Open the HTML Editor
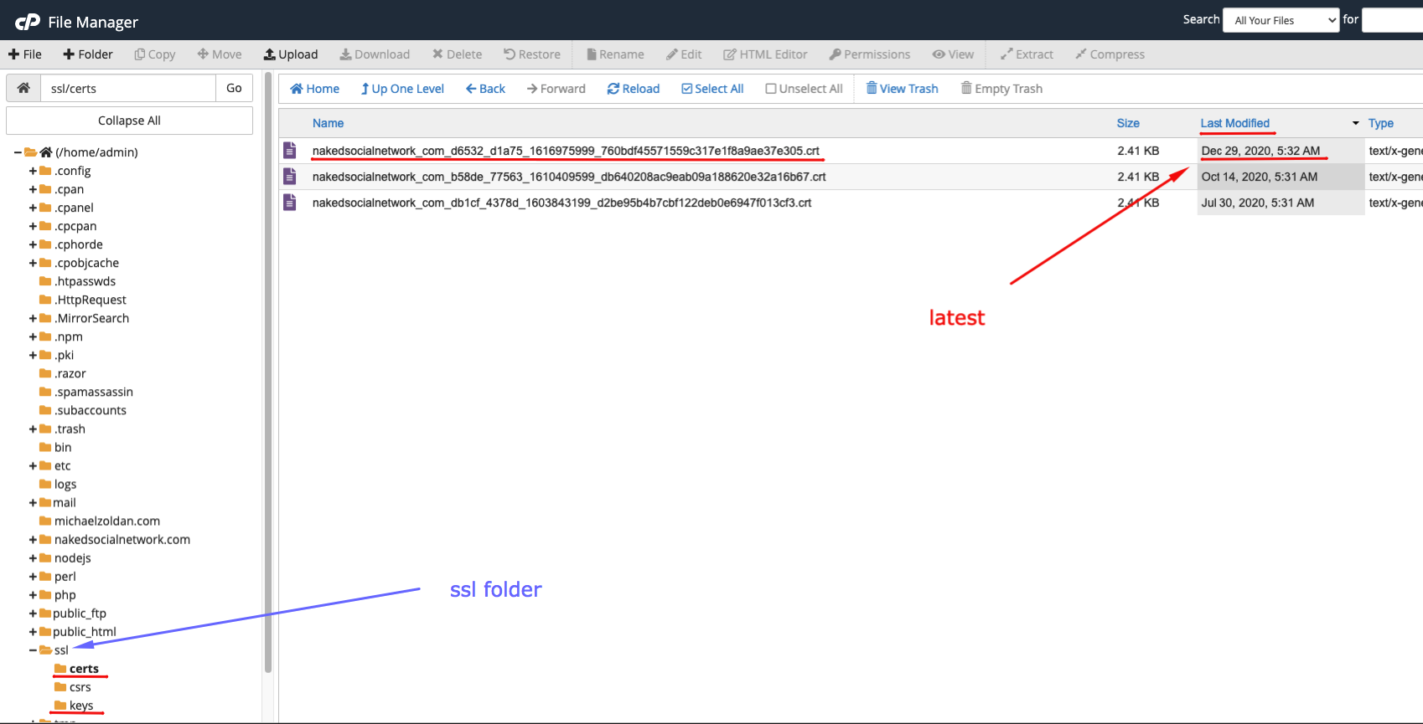 click(x=765, y=54)
